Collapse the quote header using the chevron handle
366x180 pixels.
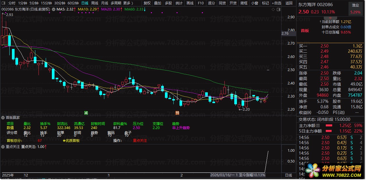(330, 18)
